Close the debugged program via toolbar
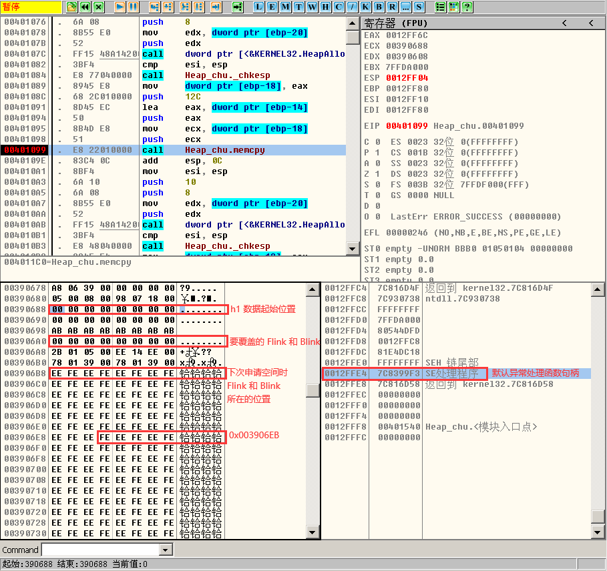 tap(99, 7)
